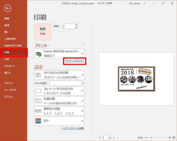
Task: Click the back arrow to exit backstage
Action: 7,8
